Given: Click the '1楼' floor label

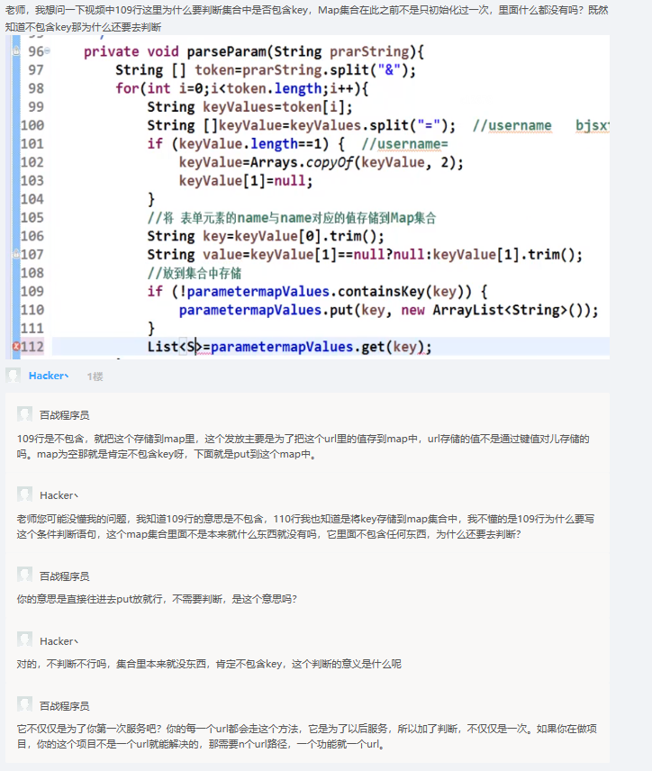Looking at the screenshot, I should click(x=95, y=376).
